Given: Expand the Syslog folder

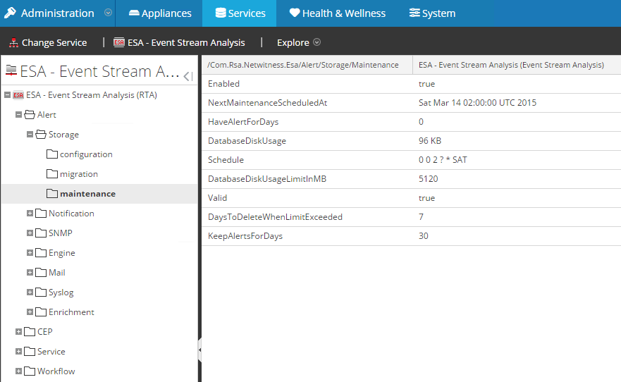Looking at the screenshot, I should click(x=30, y=292).
